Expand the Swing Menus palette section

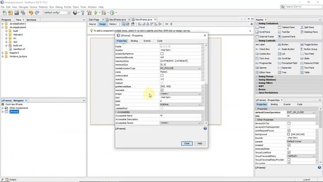pos(257,76)
